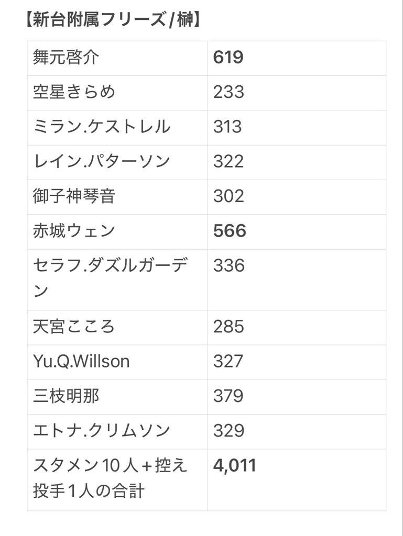Click the bold value 619

click(228, 57)
